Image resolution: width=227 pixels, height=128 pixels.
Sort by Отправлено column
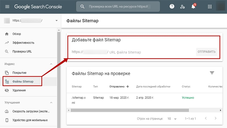tap(117, 87)
